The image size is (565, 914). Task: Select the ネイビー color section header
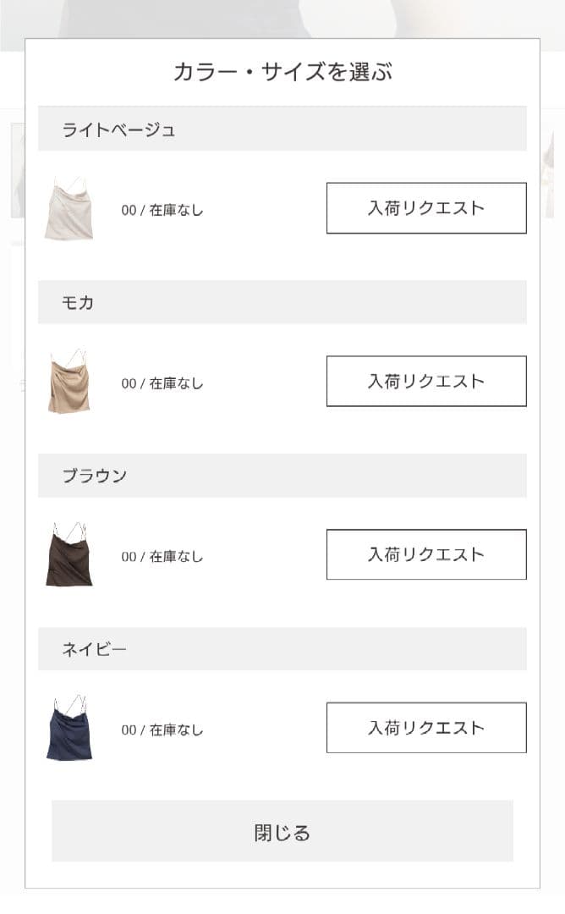[282, 649]
